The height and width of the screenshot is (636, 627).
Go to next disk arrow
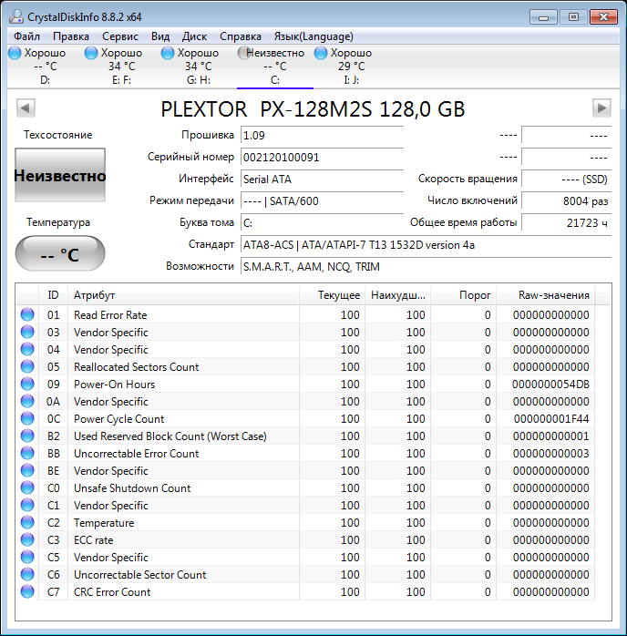coord(601,108)
